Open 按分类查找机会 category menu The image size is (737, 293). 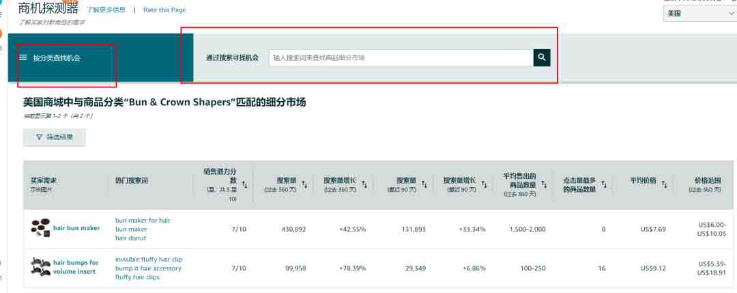(57, 58)
